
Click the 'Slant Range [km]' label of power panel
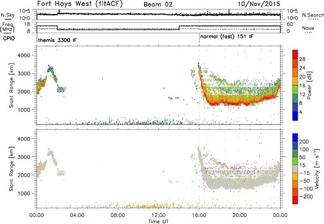click(x=11, y=85)
